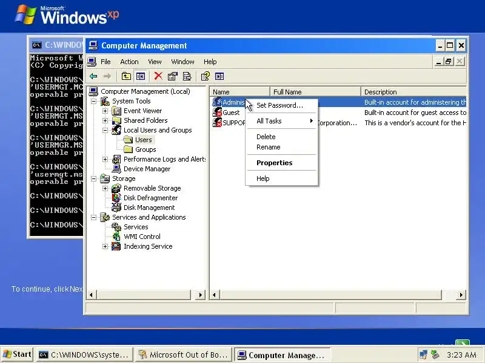The width and height of the screenshot is (485, 363).
Task: Select the SUPPORT account row
Action: pyautogui.click(x=339, y=123)
